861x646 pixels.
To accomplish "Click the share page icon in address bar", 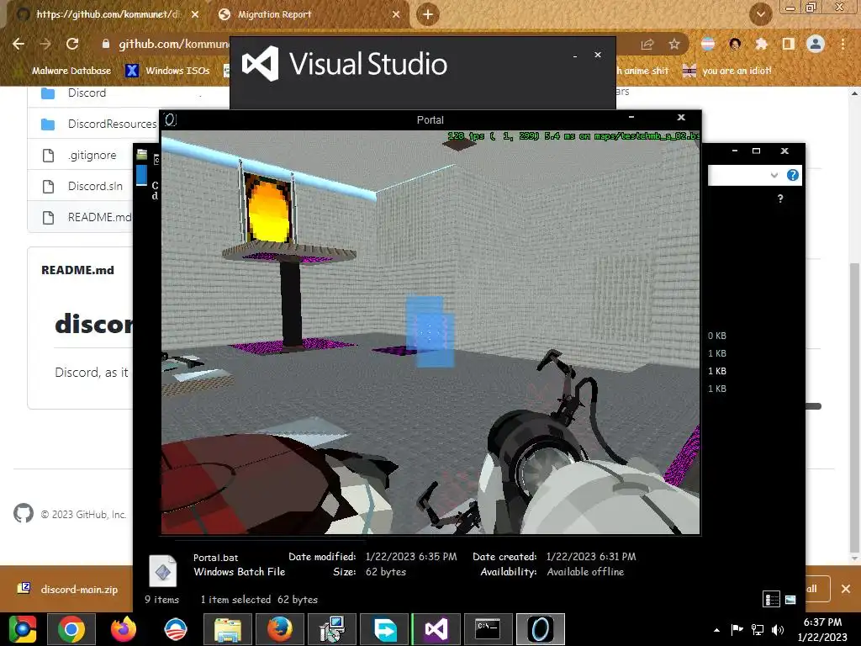I will pyautogui.click(x=647, y=45).
